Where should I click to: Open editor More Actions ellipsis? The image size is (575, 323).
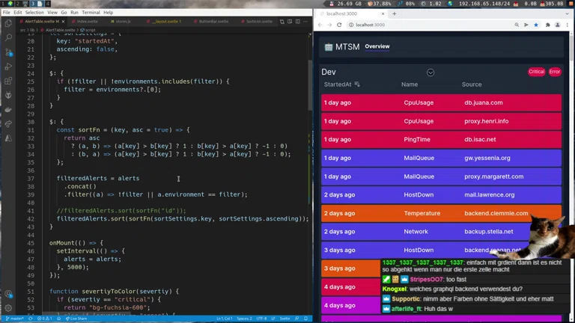click(x=305, y=22)
